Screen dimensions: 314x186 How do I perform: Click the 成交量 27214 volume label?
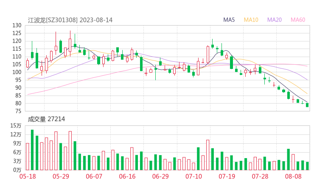click(47, 119)
